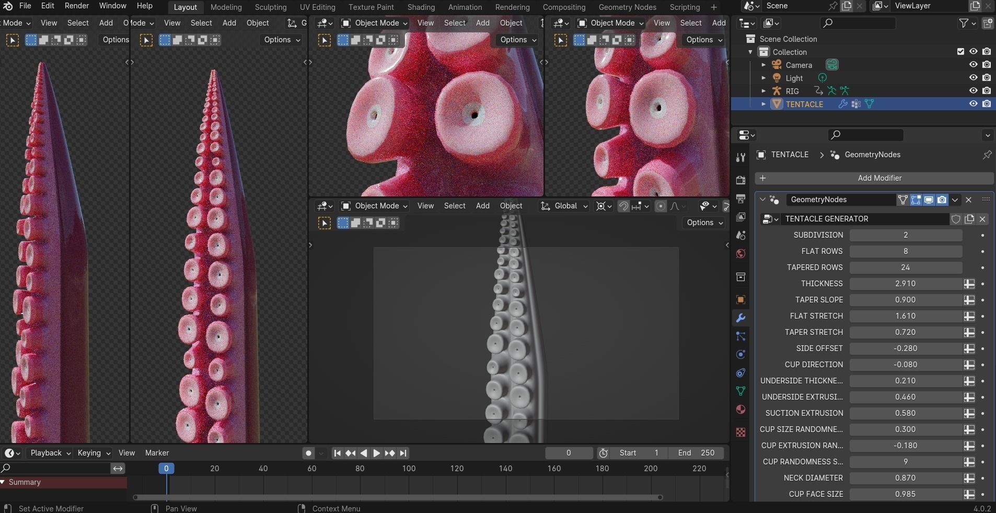This screenshot has width=996, height=513.
Task: Unlink the TENTACLE GENERATOR node group
Action: click(982, 219)
